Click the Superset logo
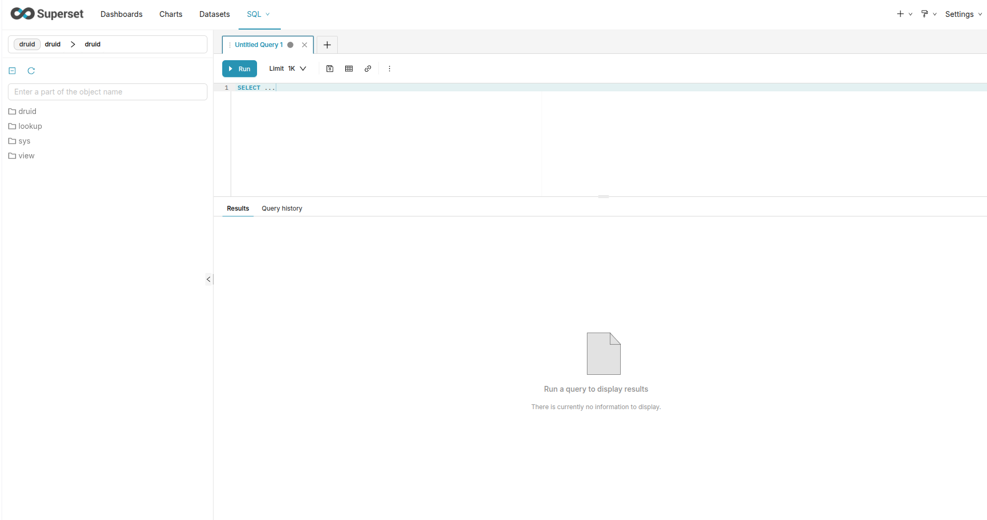 pyautogui.click(x=46, y=14)
